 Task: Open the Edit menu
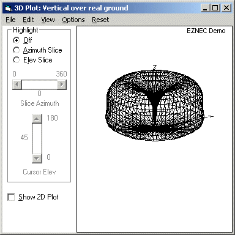click(x=28, y=20)
